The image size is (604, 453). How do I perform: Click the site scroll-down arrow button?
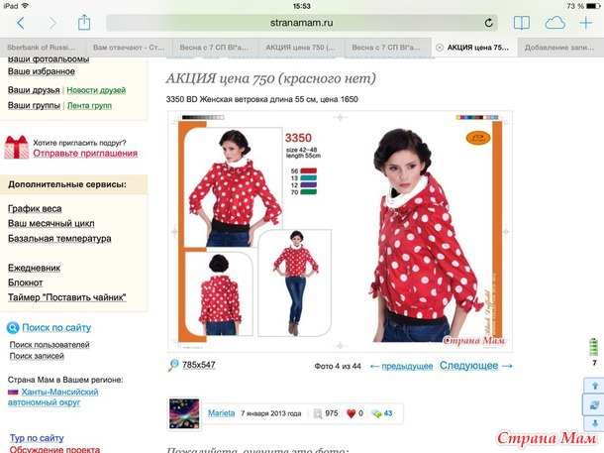tap(594, 423)
